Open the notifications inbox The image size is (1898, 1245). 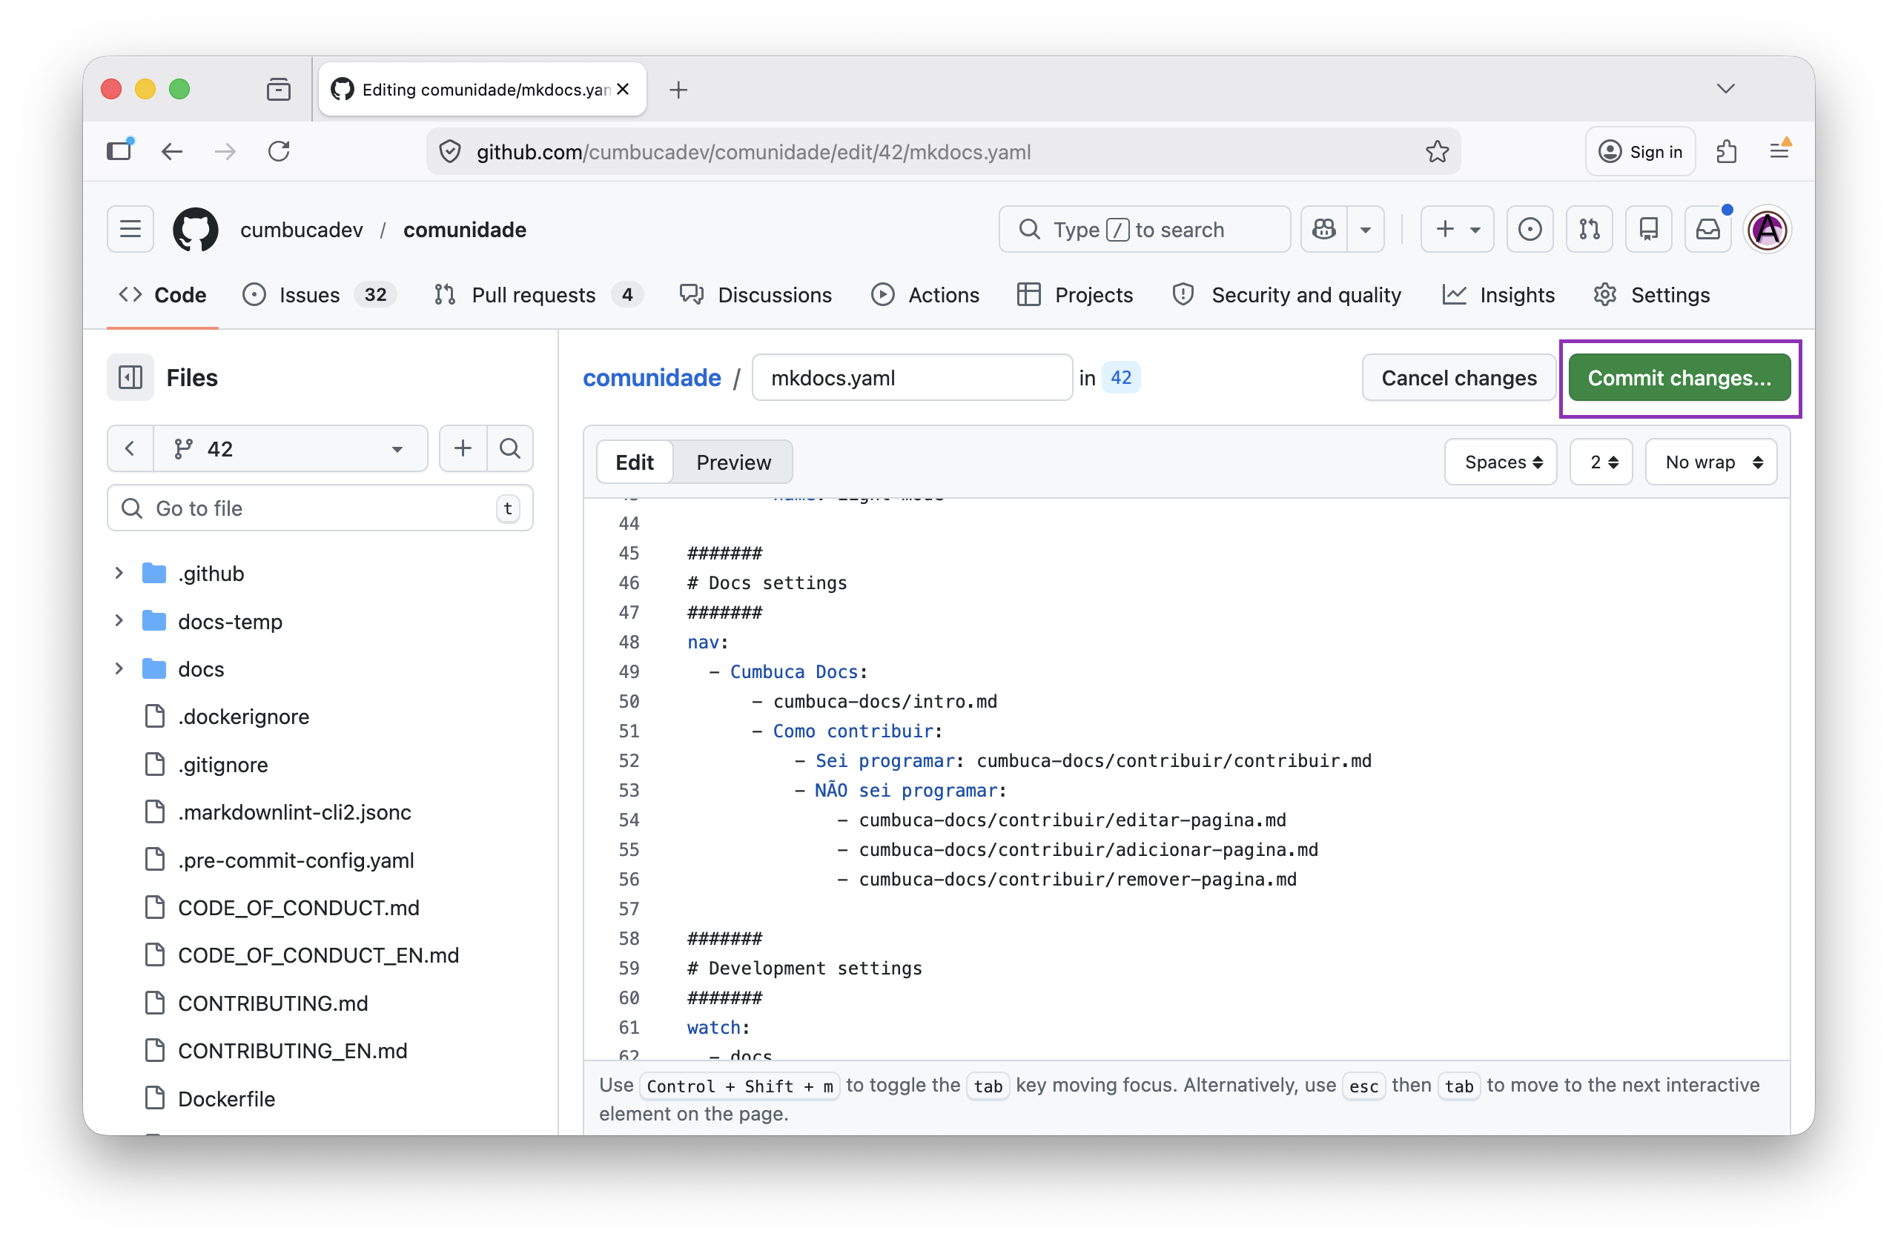tap(1707, 230)
